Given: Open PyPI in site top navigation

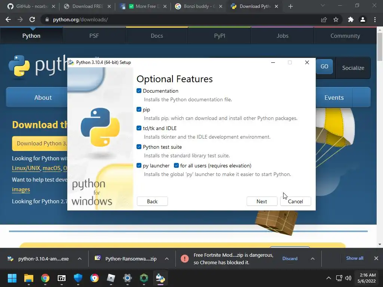Looking at the screenshot, I should click(220, 36).
